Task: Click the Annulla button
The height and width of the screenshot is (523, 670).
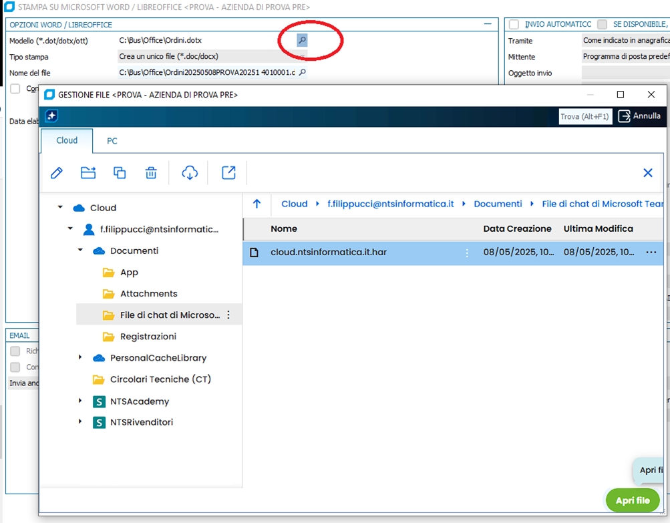Action: tap(639, 116)
